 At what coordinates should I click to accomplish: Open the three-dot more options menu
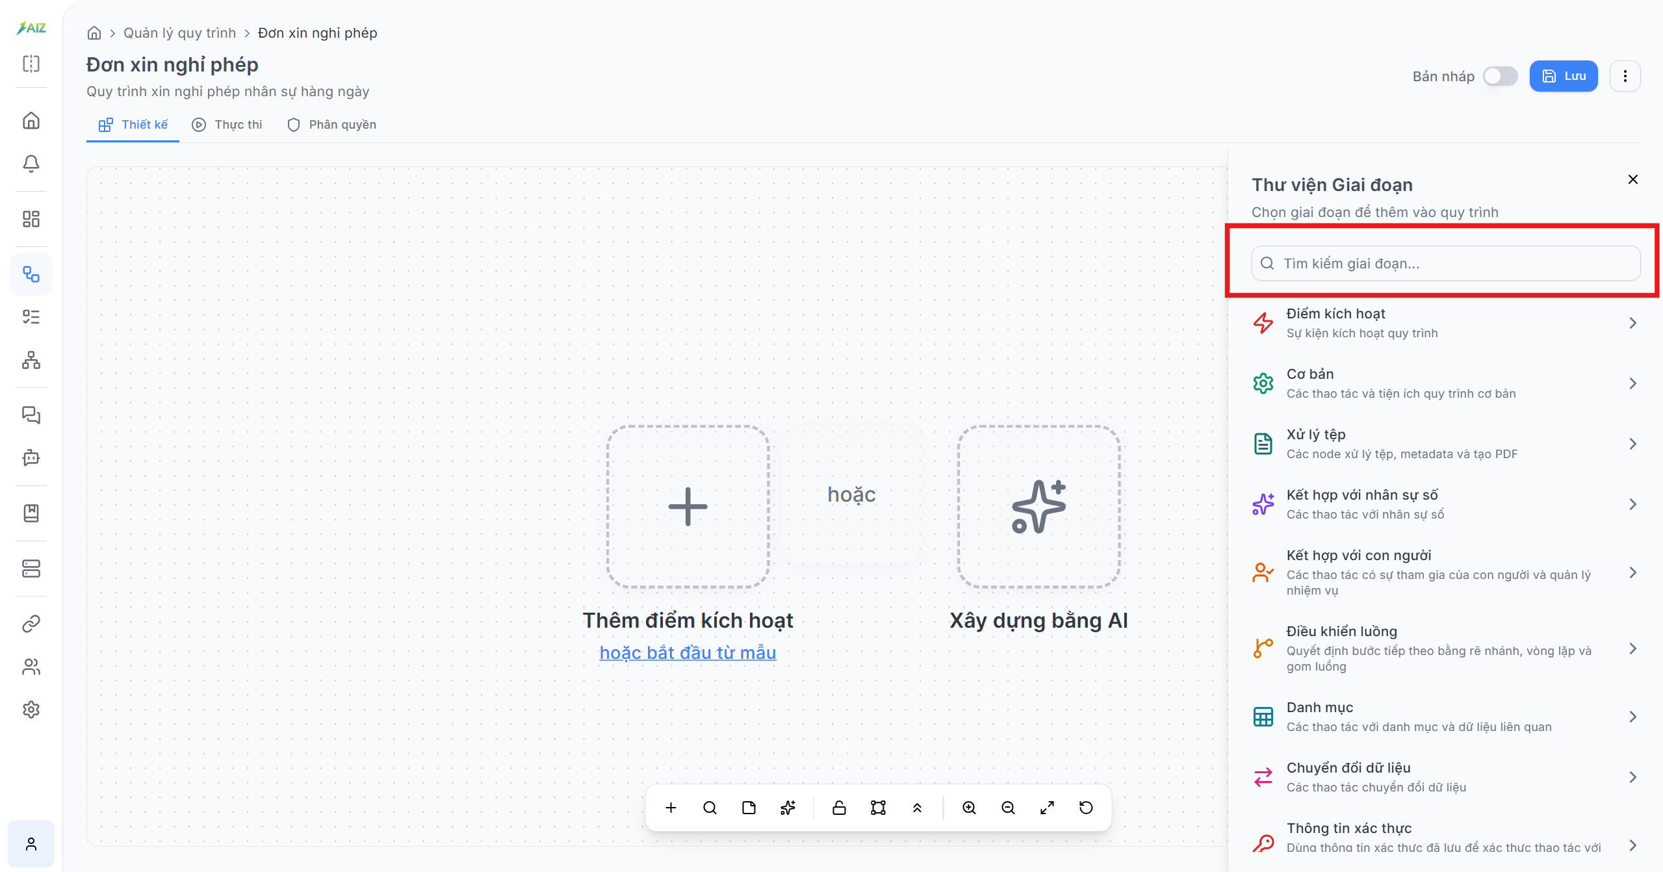(x=1625, y=76)
